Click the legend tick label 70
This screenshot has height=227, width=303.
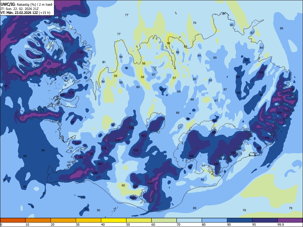pos(178,225)
